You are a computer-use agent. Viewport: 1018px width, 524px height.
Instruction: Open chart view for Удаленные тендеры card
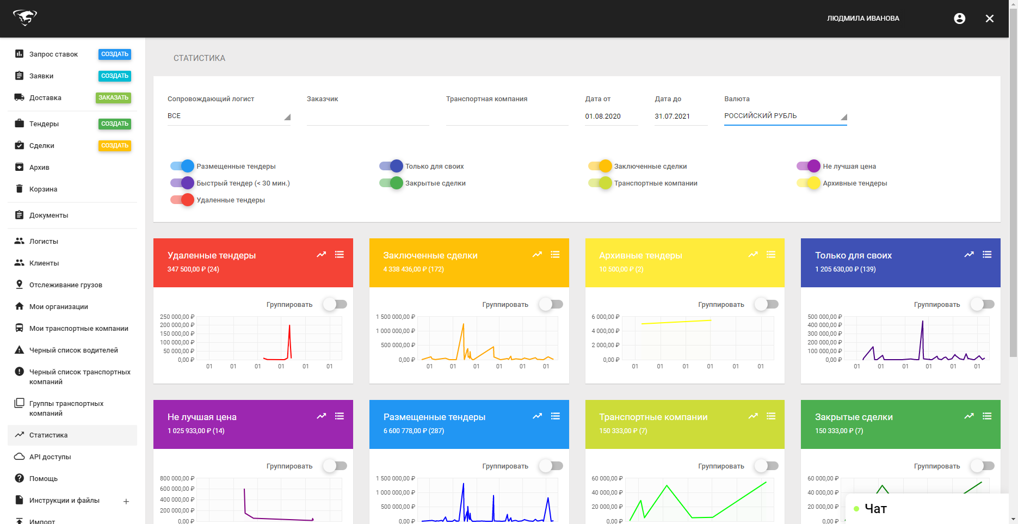[x=322, y=254]
